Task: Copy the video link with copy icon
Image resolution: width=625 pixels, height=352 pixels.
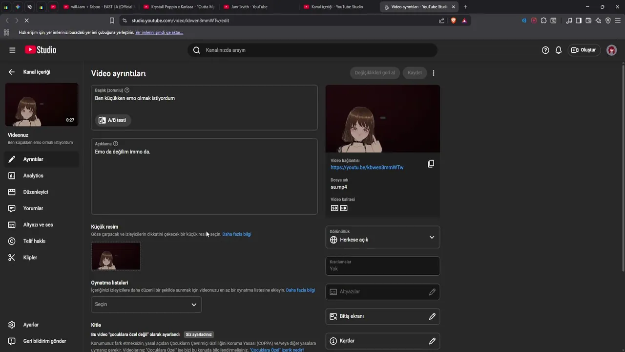Action: coord(431,164)
